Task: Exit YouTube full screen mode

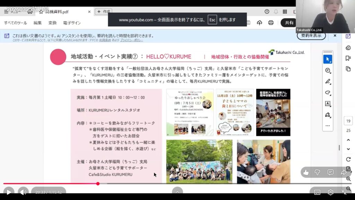Action: coord(344,192)
